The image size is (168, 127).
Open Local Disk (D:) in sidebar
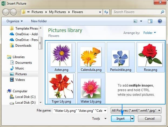point(22,103)
